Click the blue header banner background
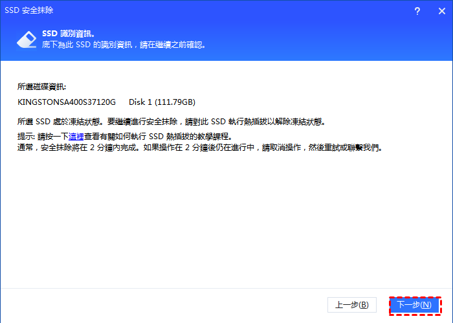Image resolution: width=453 pixels, height=323 pixels. pos(324,40)
